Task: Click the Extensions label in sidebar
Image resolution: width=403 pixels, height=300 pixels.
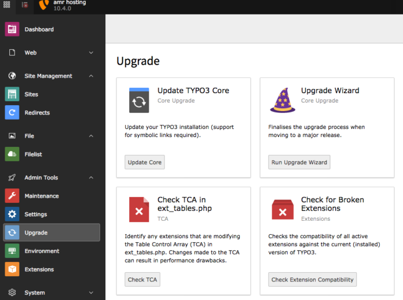Action: coord(39,269)
